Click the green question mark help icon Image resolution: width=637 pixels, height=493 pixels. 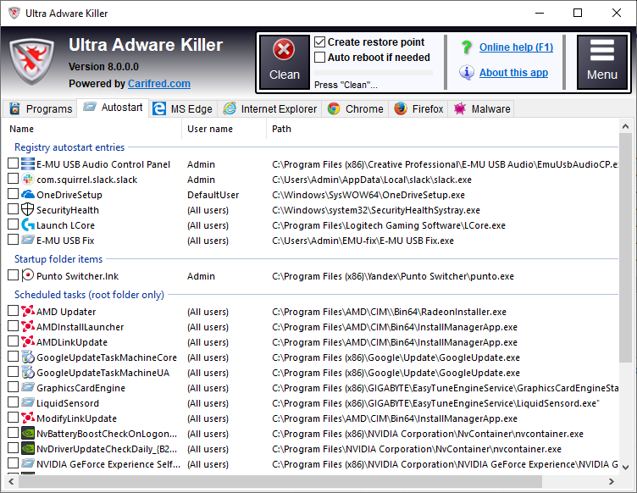tap(467, 47)
